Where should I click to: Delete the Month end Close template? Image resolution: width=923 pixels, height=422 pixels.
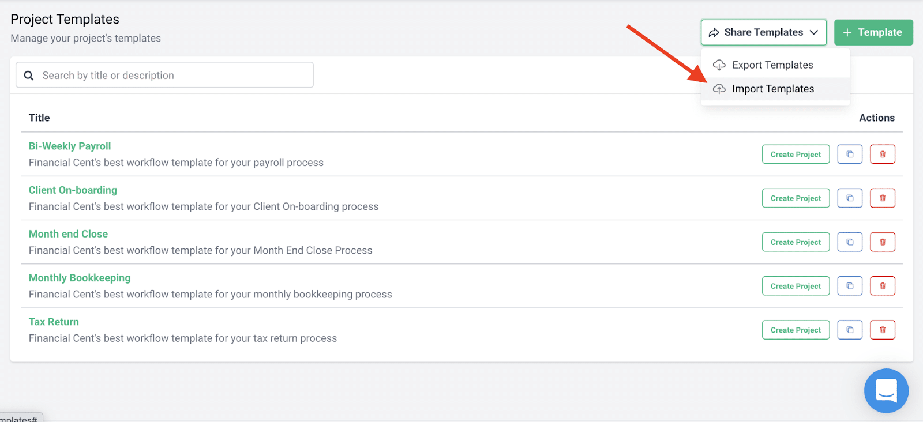click(x=883, y=242)
